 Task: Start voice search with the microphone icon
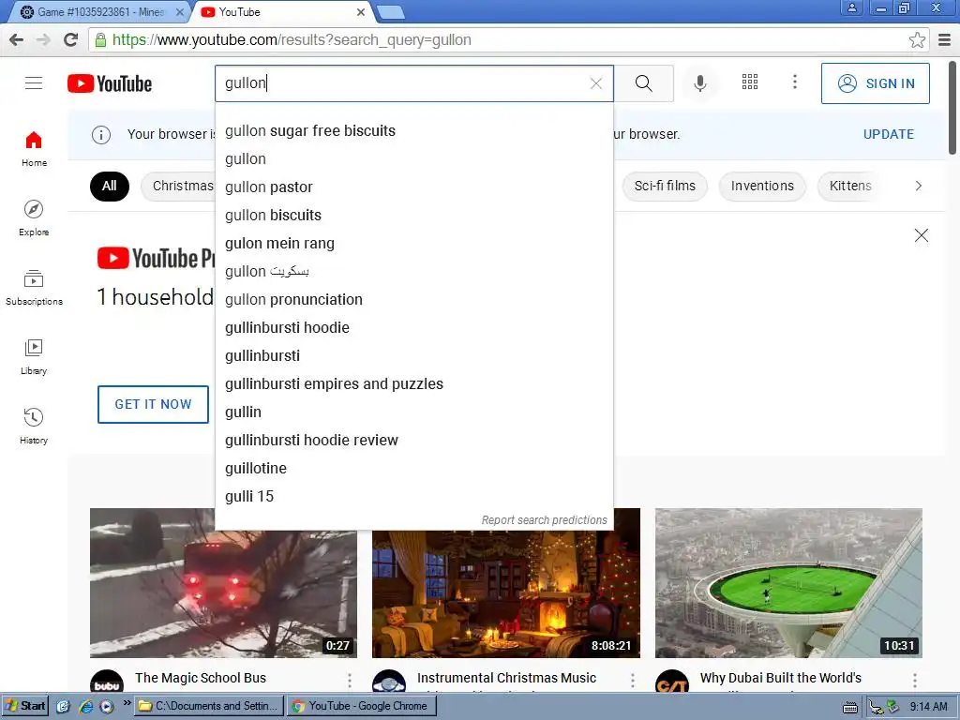coord(699,83)
